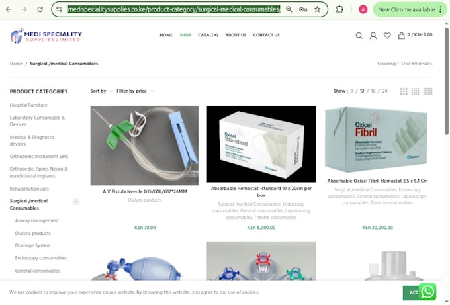Open Drainage System subcategory
The width and height of the screenshot is (450, 305).
[32, 245]
